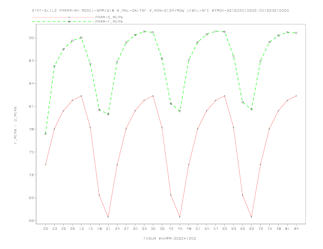
Task: Click x-axis tick label 06
Action: [64, 229]
